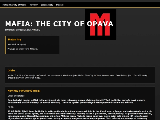Click the MAFIA: THE CITY OF OPAVA heading

pyautogui.click(x=59, y=24)
